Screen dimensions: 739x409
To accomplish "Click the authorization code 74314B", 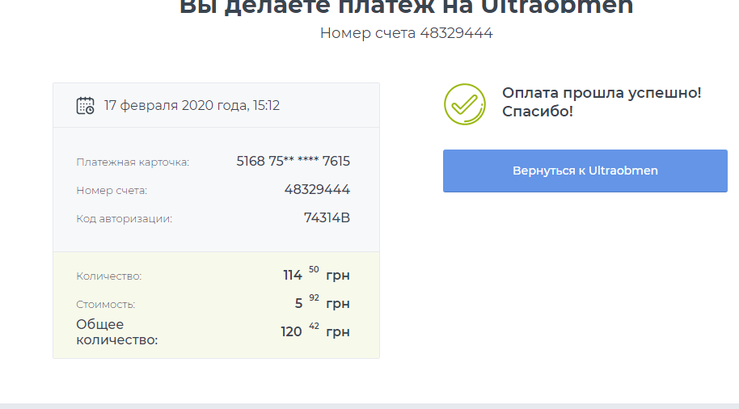I will [327, 217].
